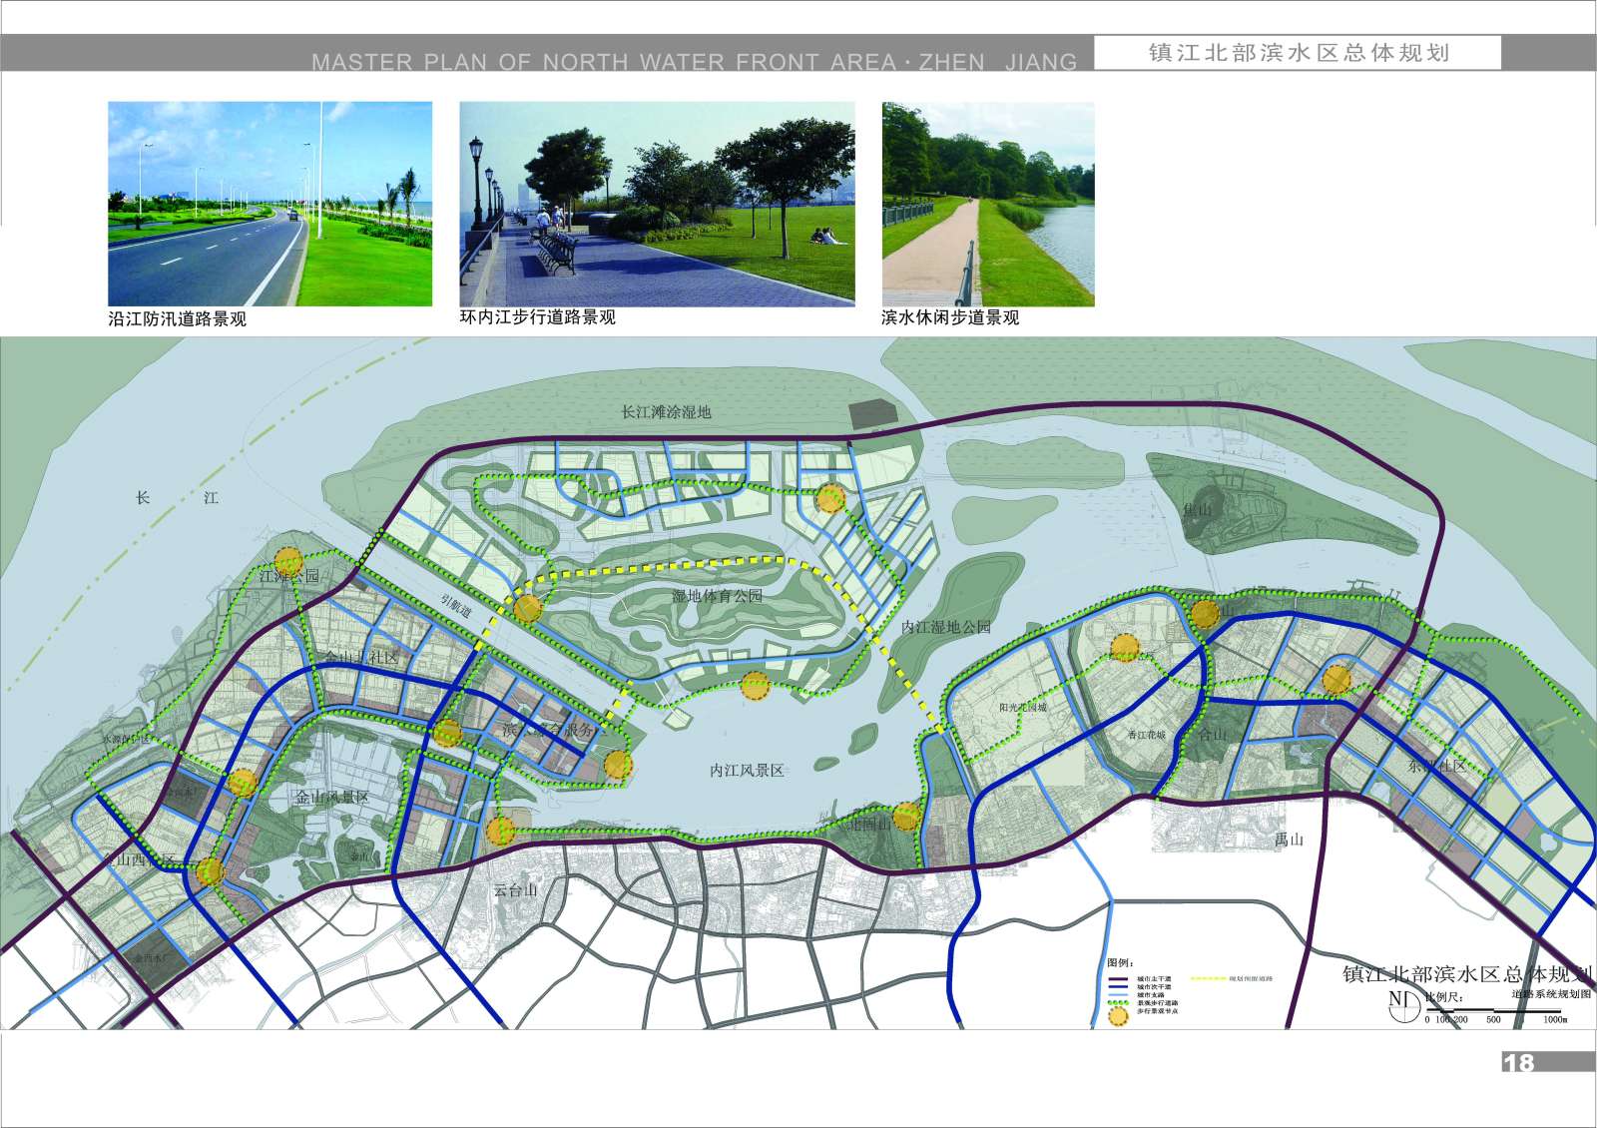Click the orange node in the northern grid district
The width and height of the screenshot is (1597, 1128).
830,498
